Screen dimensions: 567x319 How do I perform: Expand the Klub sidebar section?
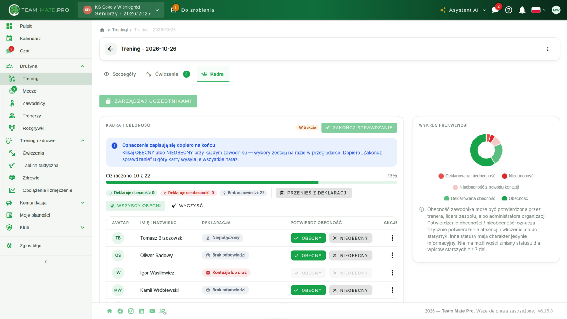click(46, 228)
